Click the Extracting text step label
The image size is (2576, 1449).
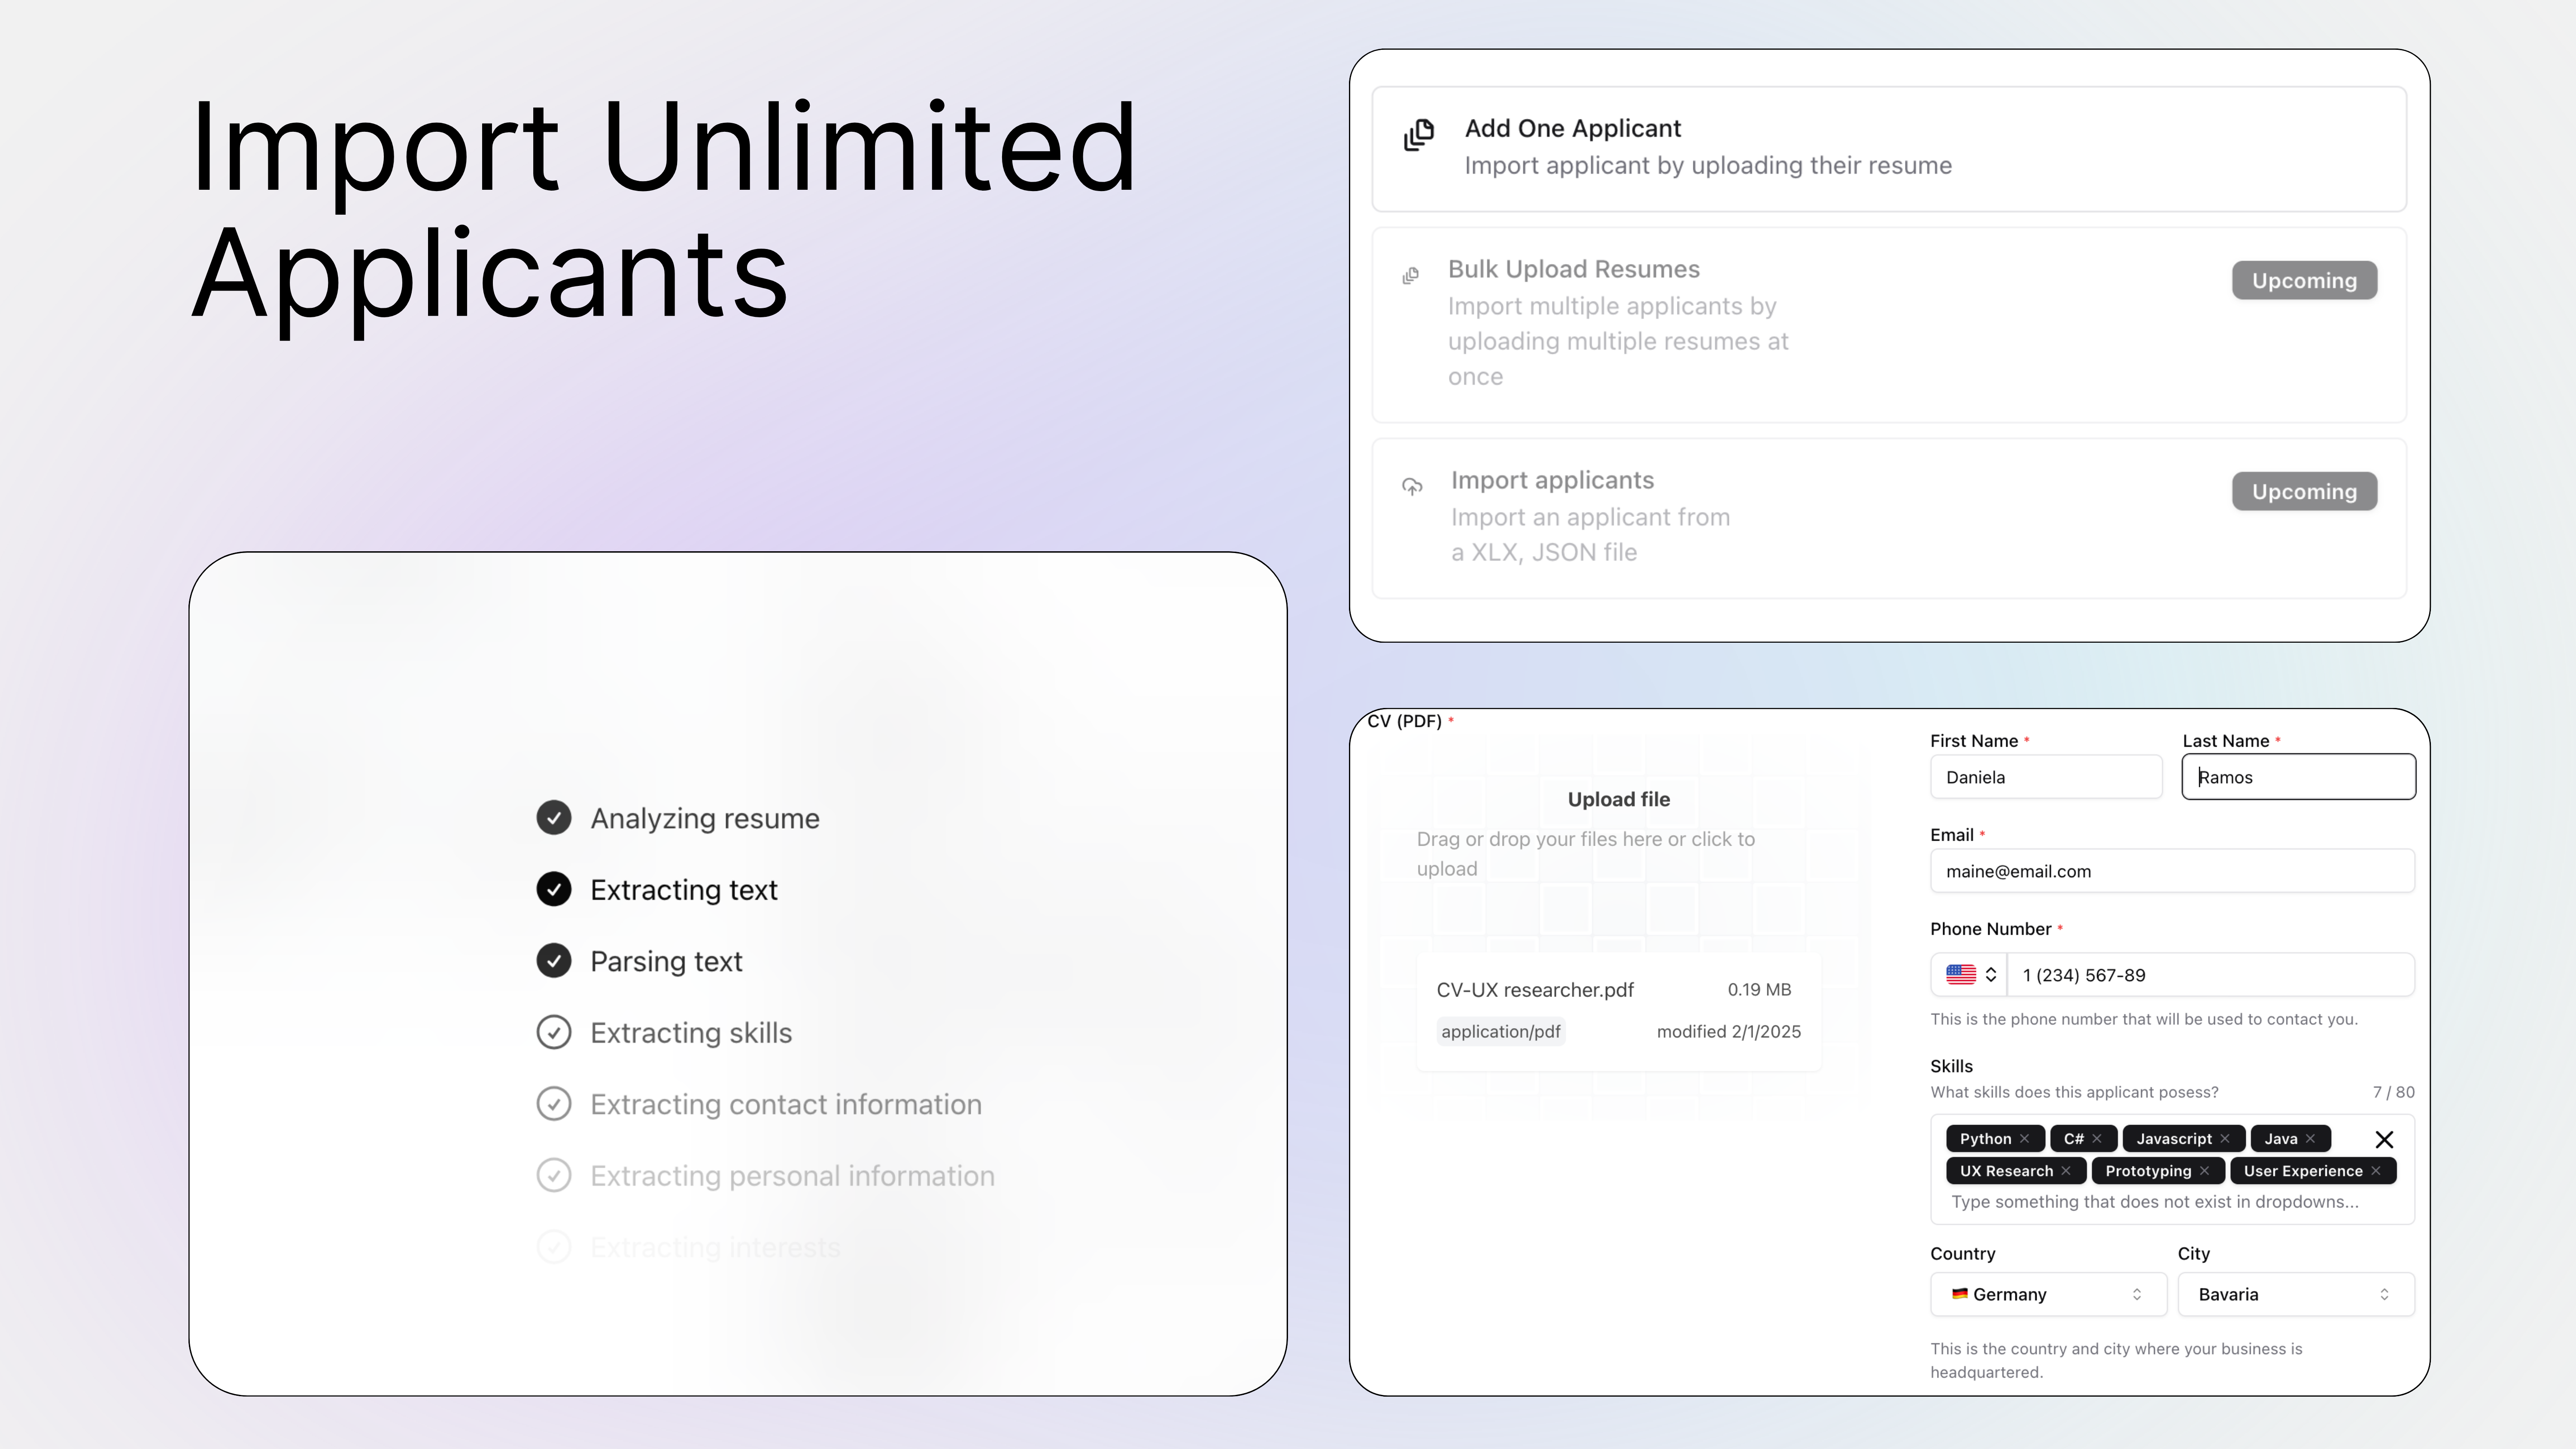[684, 890]
